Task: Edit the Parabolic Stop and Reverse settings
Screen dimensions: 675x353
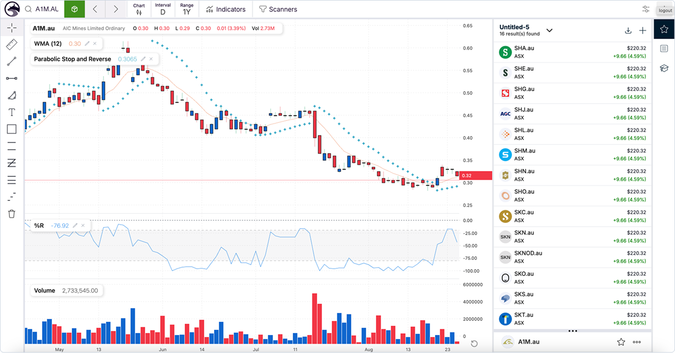Action: (143, 59)
